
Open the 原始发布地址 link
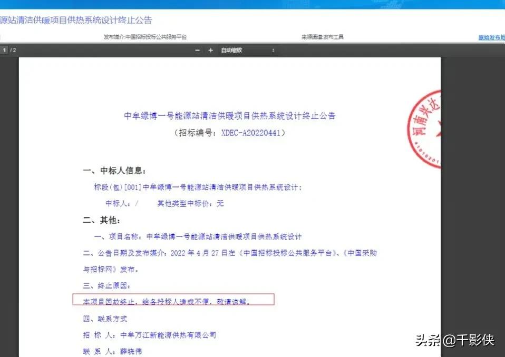pos(492,37)
